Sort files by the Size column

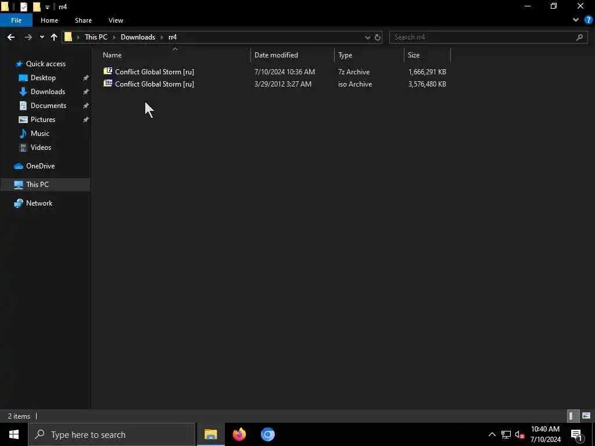pos(427,55)
